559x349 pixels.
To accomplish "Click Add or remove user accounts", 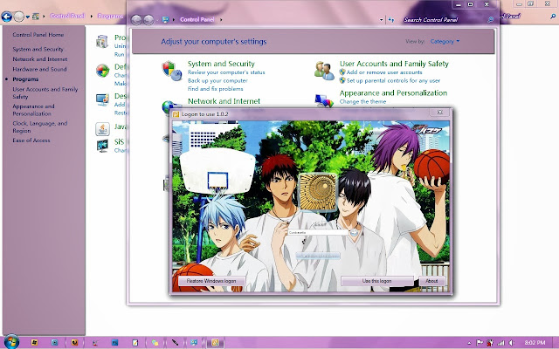I will click(x=384, y=72).
